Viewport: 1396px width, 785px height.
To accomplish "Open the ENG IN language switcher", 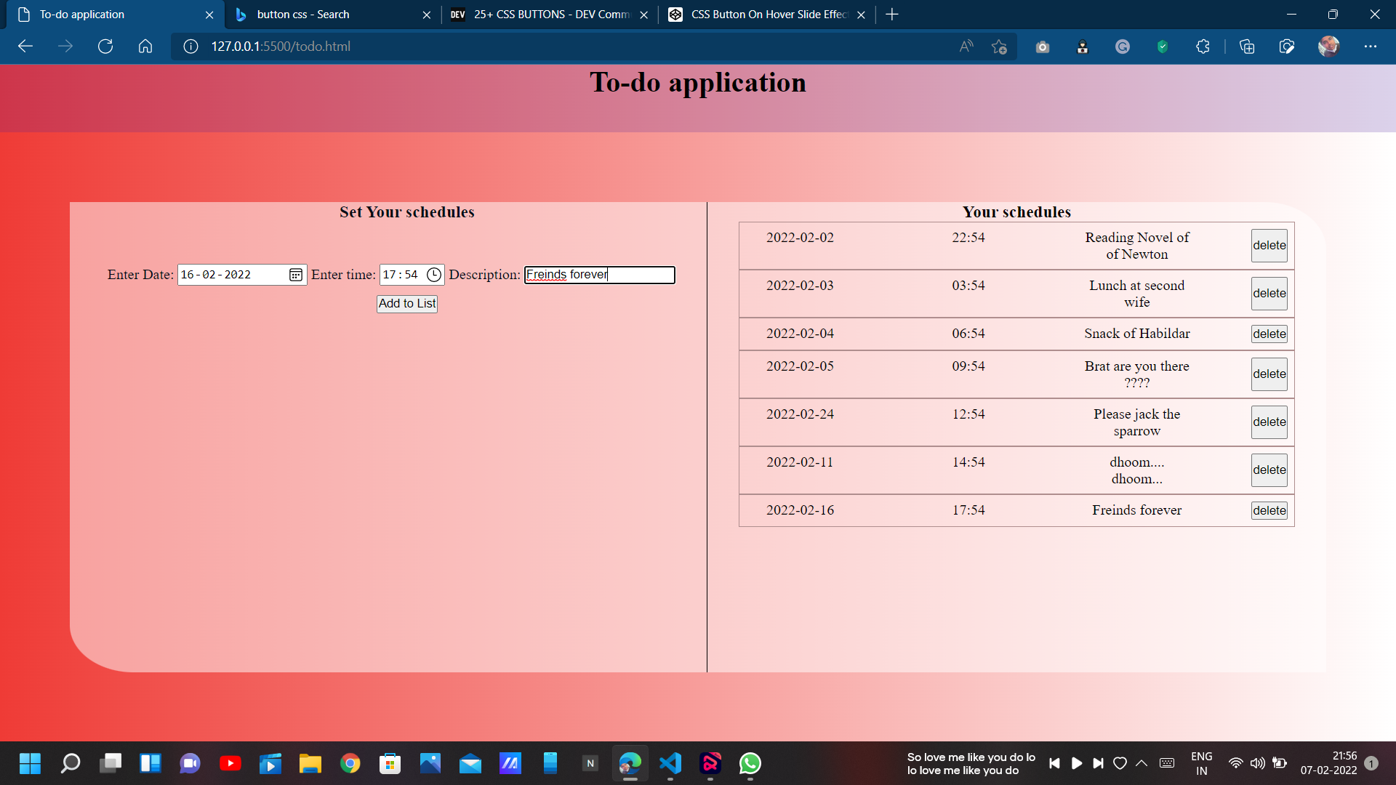I will pos(1202,763).
